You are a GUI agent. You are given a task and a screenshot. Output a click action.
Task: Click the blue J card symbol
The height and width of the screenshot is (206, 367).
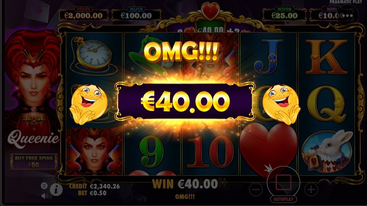coord(268,56)
